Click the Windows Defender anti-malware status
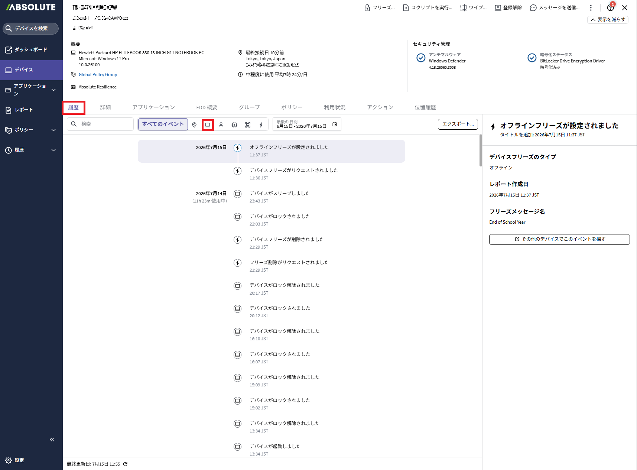637x470 pixels. 447,61
